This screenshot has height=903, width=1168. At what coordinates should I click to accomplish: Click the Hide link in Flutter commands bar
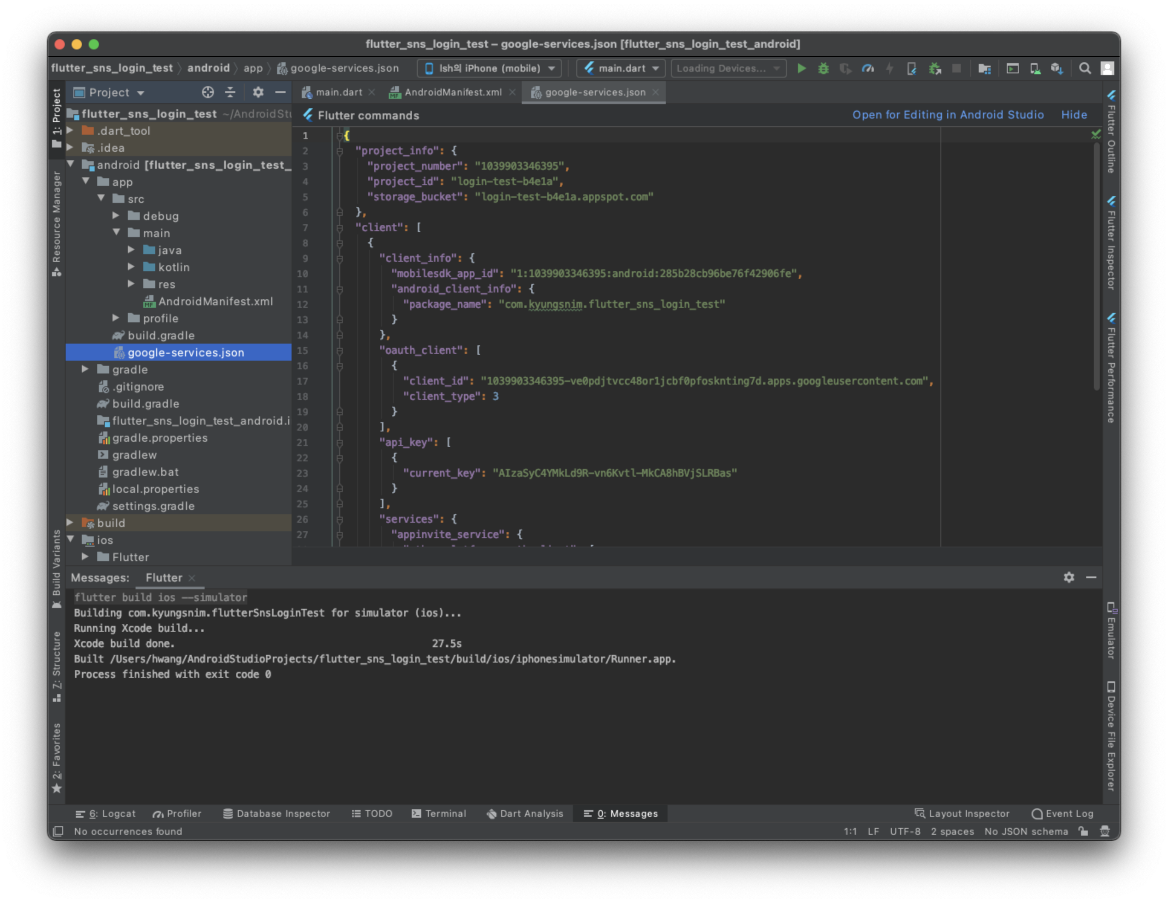(x=1073, y=115)
